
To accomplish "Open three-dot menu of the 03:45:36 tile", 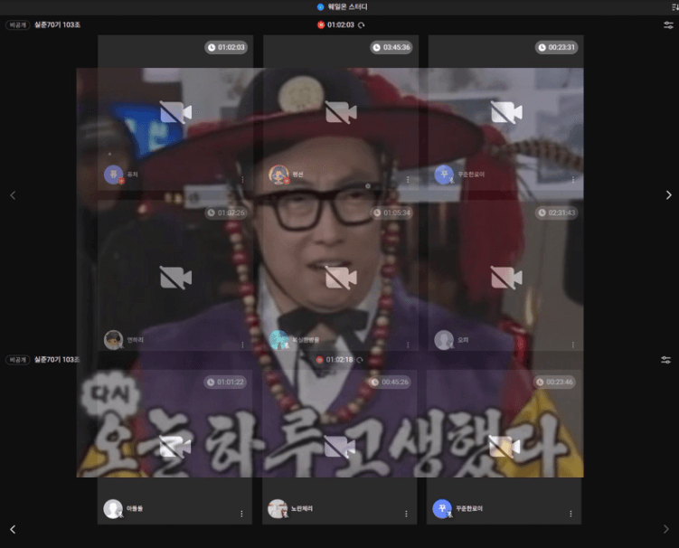I will coord(408,179).
